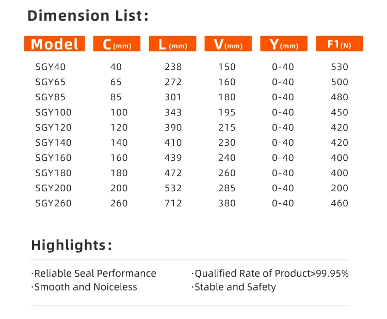Click the 712 length value for SGY260
Image resolution: width=387 pixels, height=319 pixels.
point(173,203)
